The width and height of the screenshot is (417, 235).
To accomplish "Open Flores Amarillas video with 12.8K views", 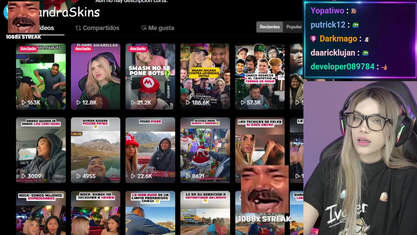I will tap(95, 76).
